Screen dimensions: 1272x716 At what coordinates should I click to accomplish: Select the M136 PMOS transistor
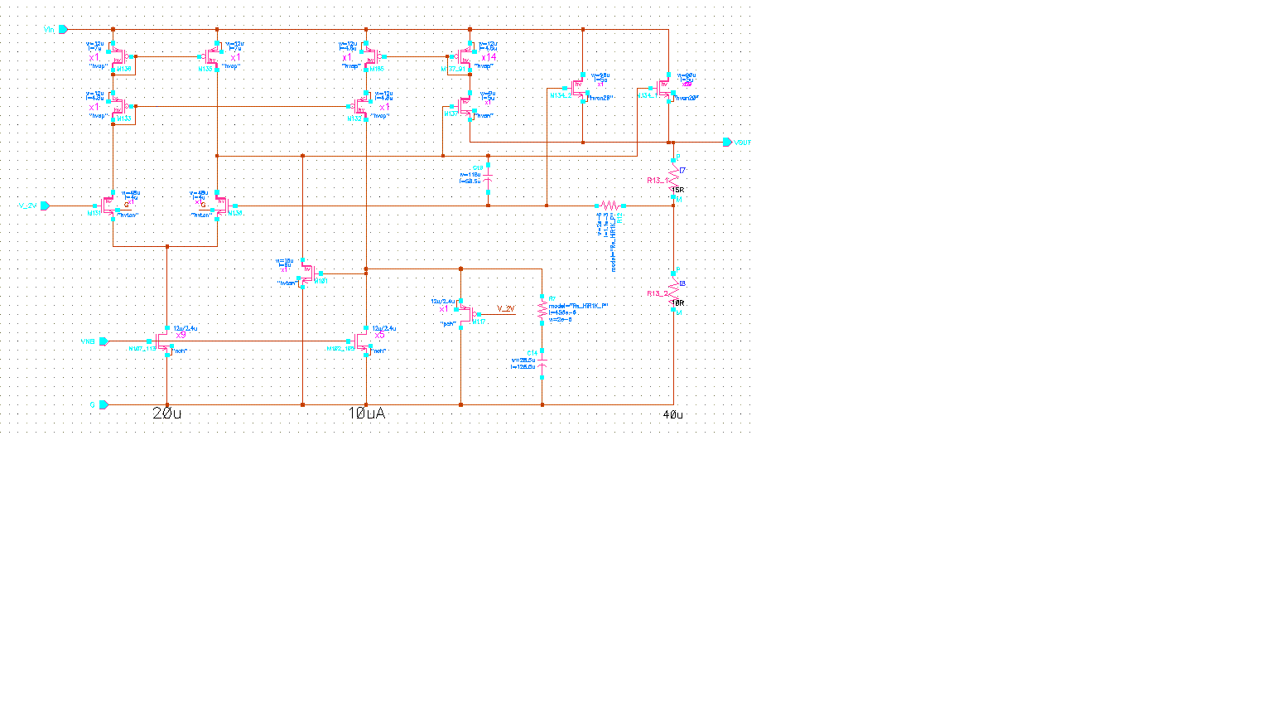[118, 57]
